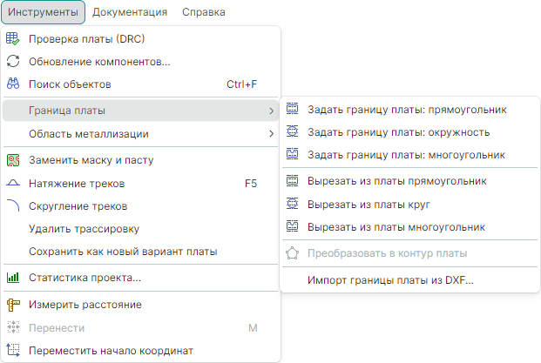Click the binoculars object search icon
Screen dimensions: 541x363
coord(13,84)
